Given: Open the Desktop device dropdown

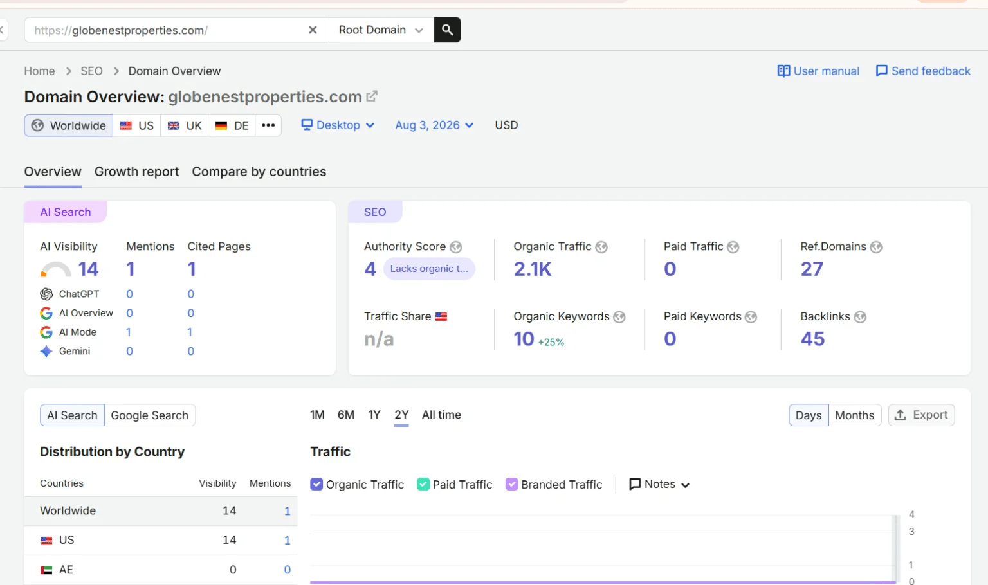Looking at the screenshot, I should tap(338, 125).
